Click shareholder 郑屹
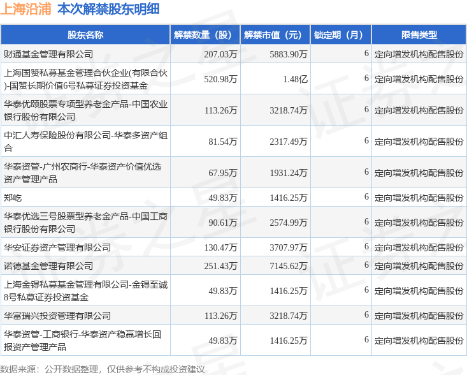Viewport: 467px width, 375px height. (x=13, y=198)
